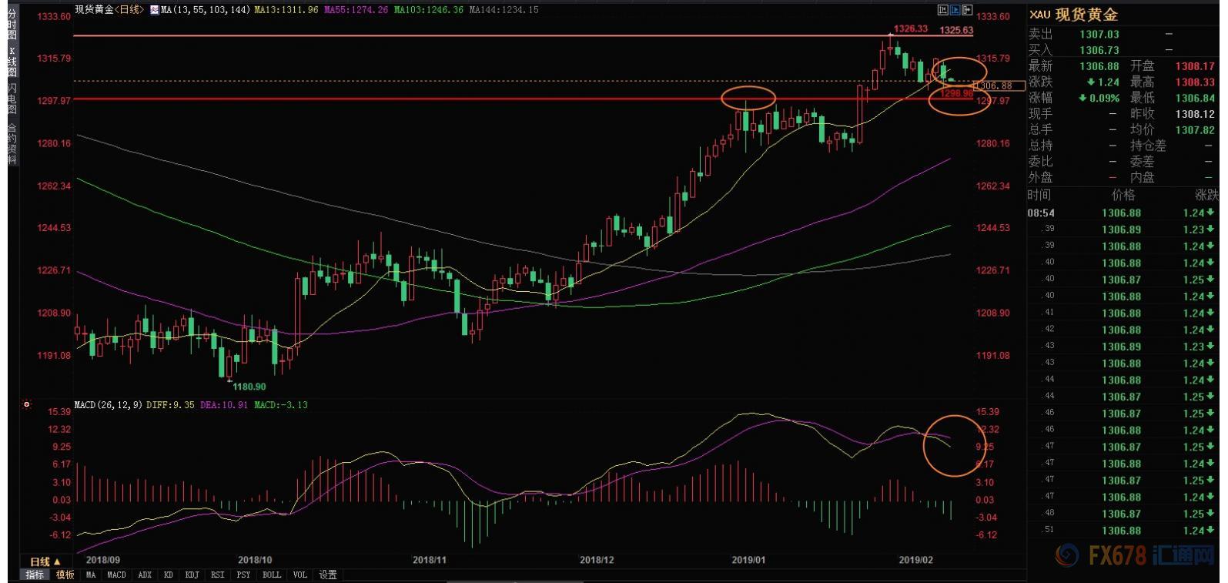Click the 1326.33 high price label
Screen dimensions: 1228x583
pyautogui.click(x=910, y=28)
